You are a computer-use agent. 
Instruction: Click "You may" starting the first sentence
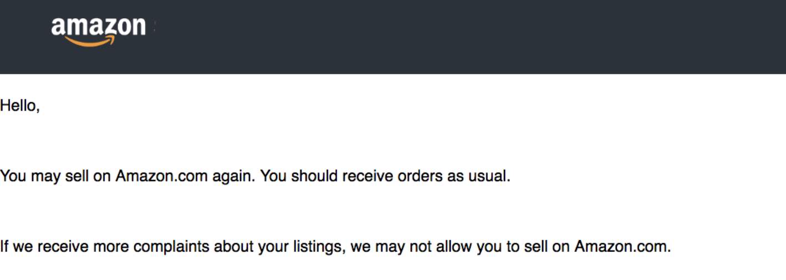point(22,177)
